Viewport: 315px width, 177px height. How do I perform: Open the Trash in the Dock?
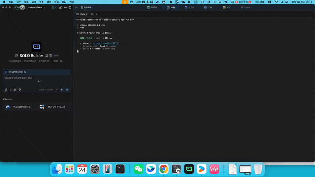click(x=258, y=169)
